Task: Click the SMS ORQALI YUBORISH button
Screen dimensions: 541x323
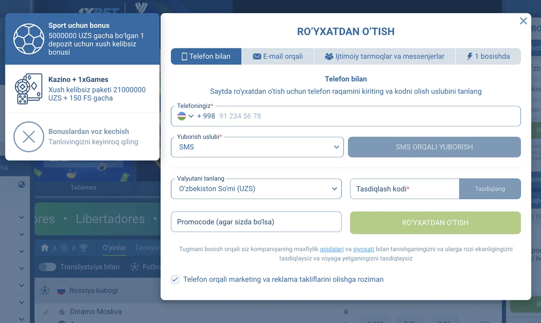Action: click(434, 147)
